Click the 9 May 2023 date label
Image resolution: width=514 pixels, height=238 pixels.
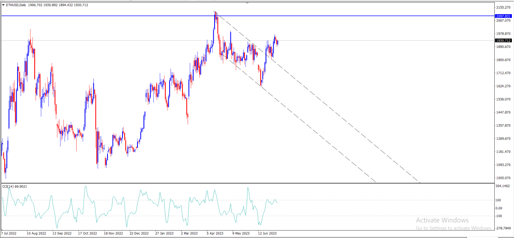tap(241, 234)
